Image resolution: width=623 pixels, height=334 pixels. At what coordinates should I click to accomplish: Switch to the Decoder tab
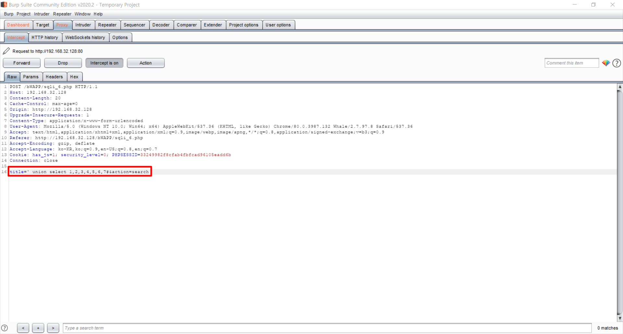[x=161, y=25]
